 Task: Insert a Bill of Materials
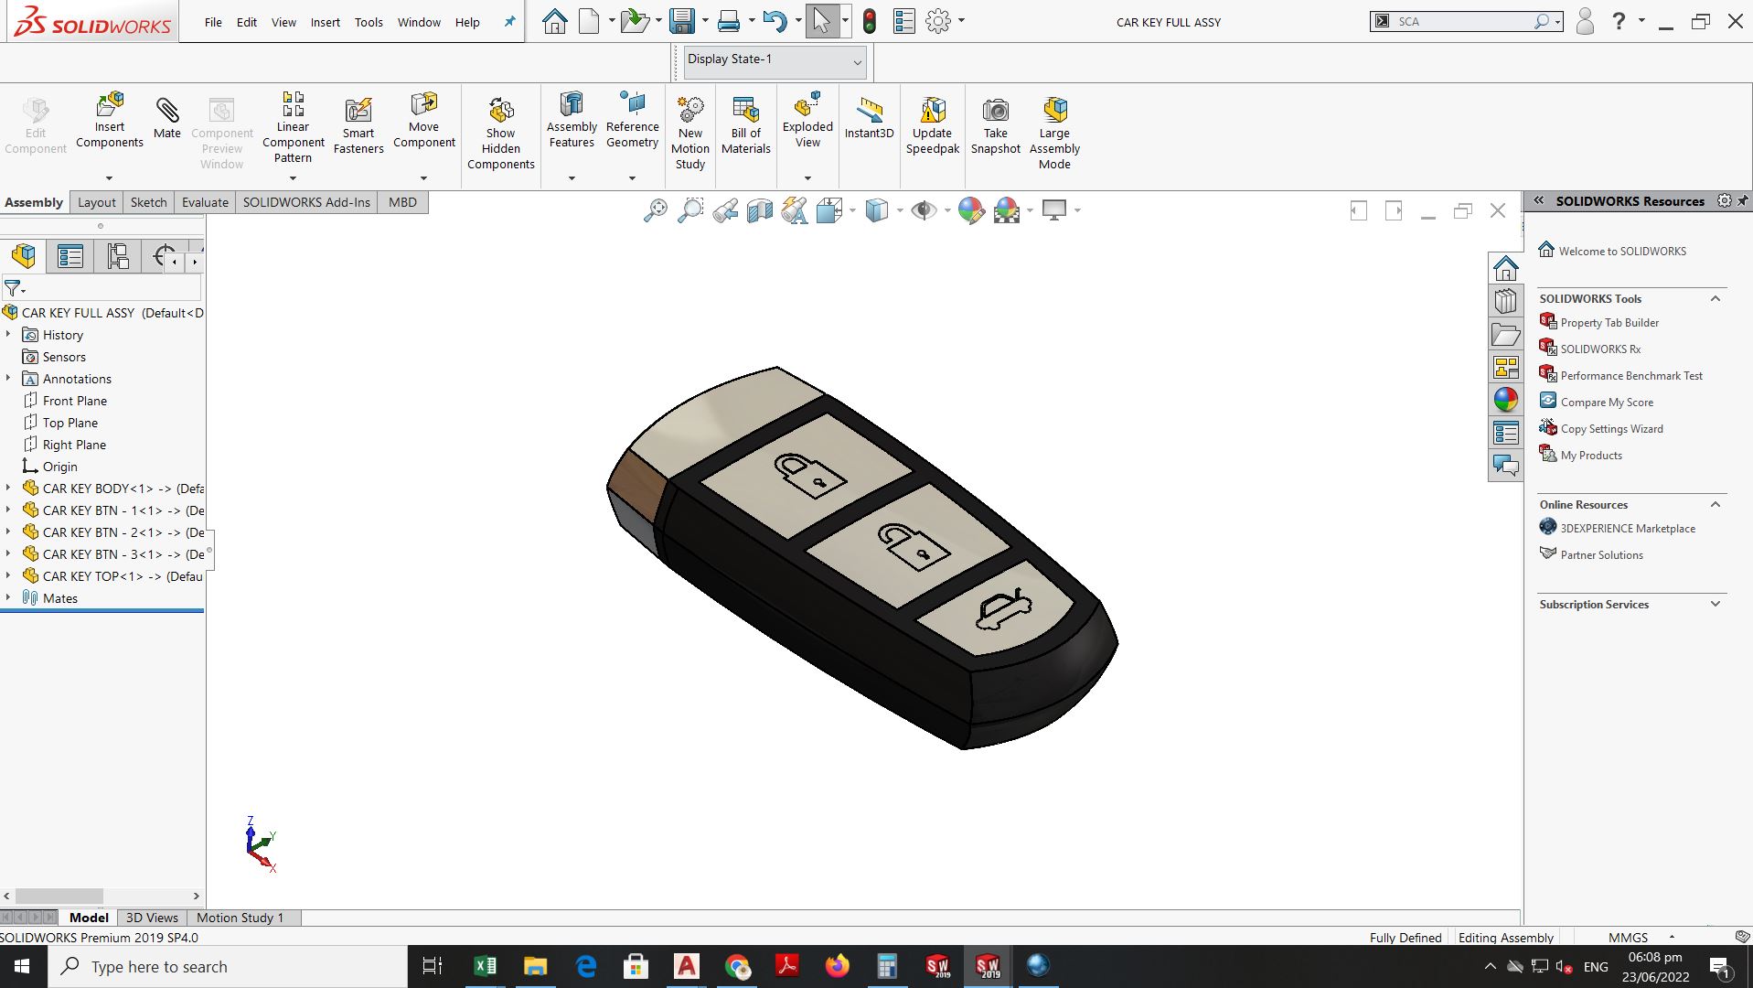tap(746, 125)
